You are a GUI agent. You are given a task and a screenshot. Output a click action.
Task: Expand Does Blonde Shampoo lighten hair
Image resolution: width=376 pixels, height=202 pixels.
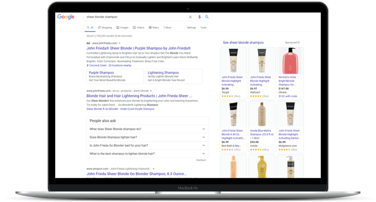pos(148,137)
